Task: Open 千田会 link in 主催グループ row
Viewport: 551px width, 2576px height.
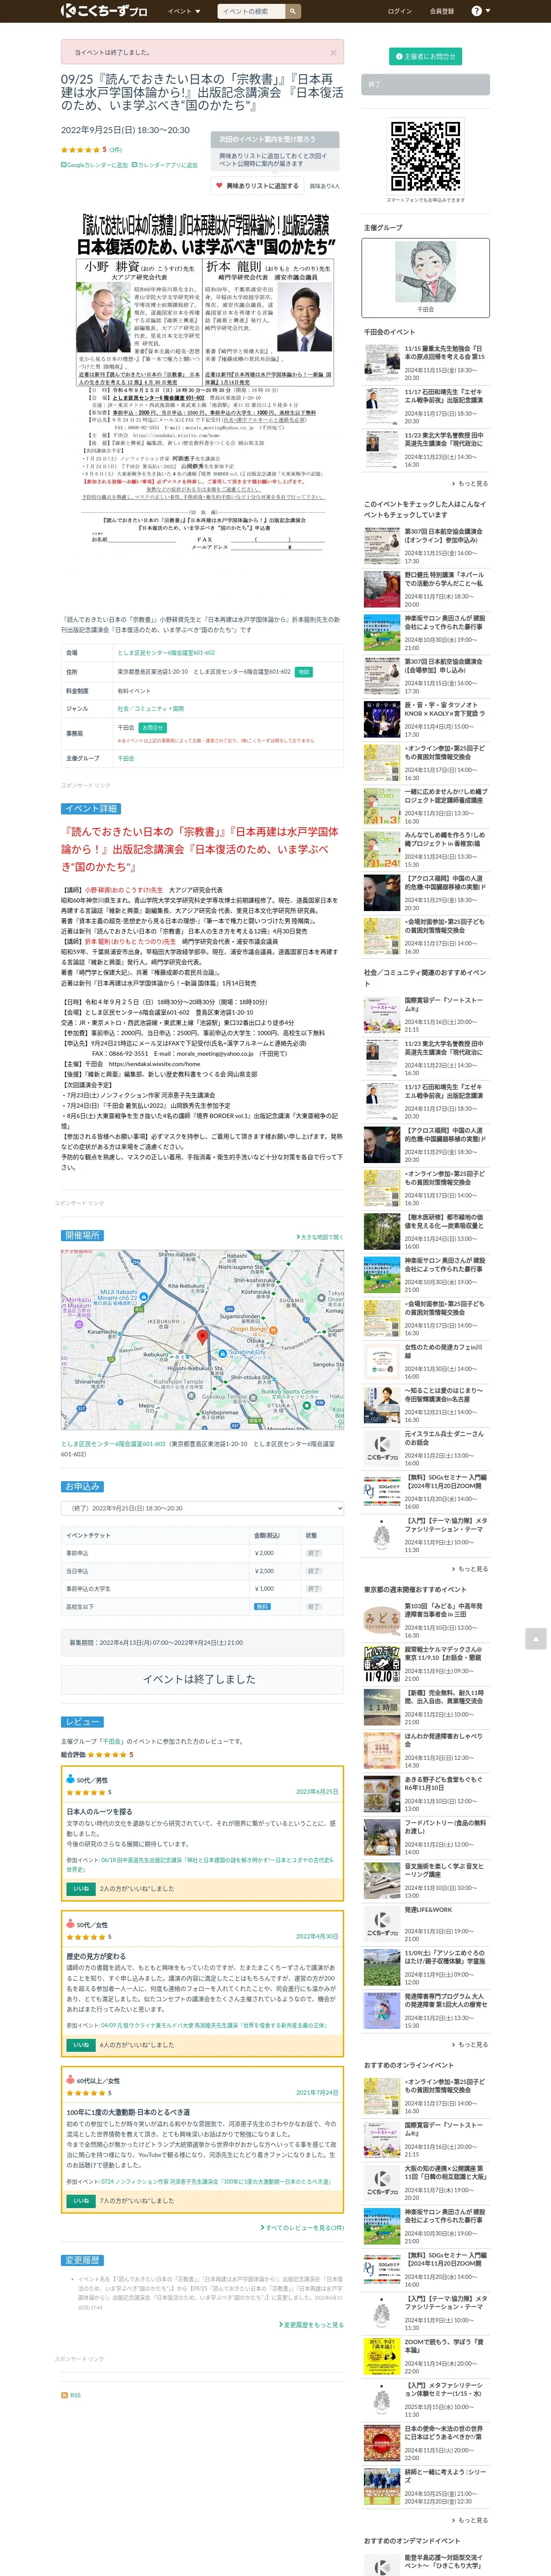Action: click(126, 758)
